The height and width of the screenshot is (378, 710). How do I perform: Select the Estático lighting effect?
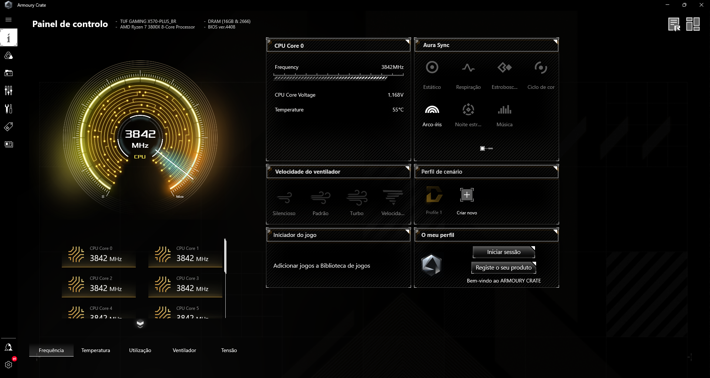point(432,75)
